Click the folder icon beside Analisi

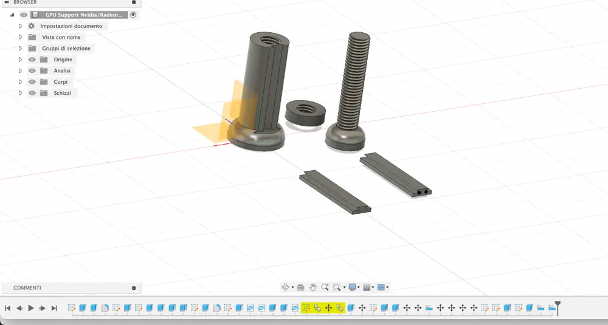(44, 71)
